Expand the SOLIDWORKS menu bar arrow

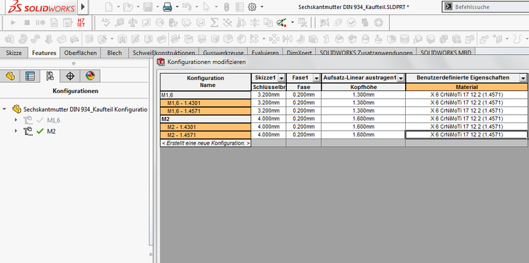tap(83, 7)
